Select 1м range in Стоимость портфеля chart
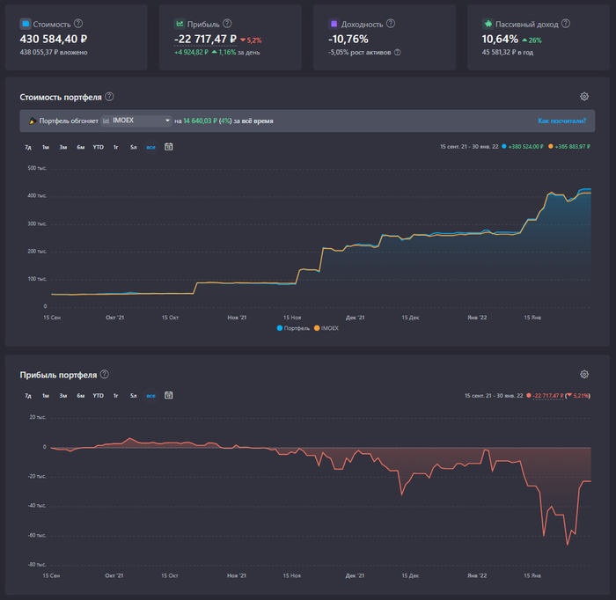Viewport: 616px width, 600px height. coord(45,147)
